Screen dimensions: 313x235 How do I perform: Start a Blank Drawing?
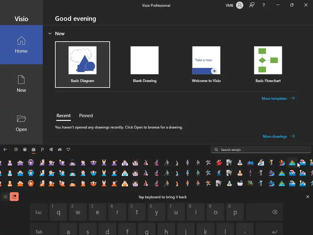coord(145,65)
